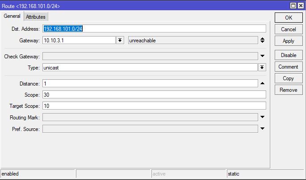Expand the Pref. Source option
Screen dimensions: 306x180
(263, 128)
